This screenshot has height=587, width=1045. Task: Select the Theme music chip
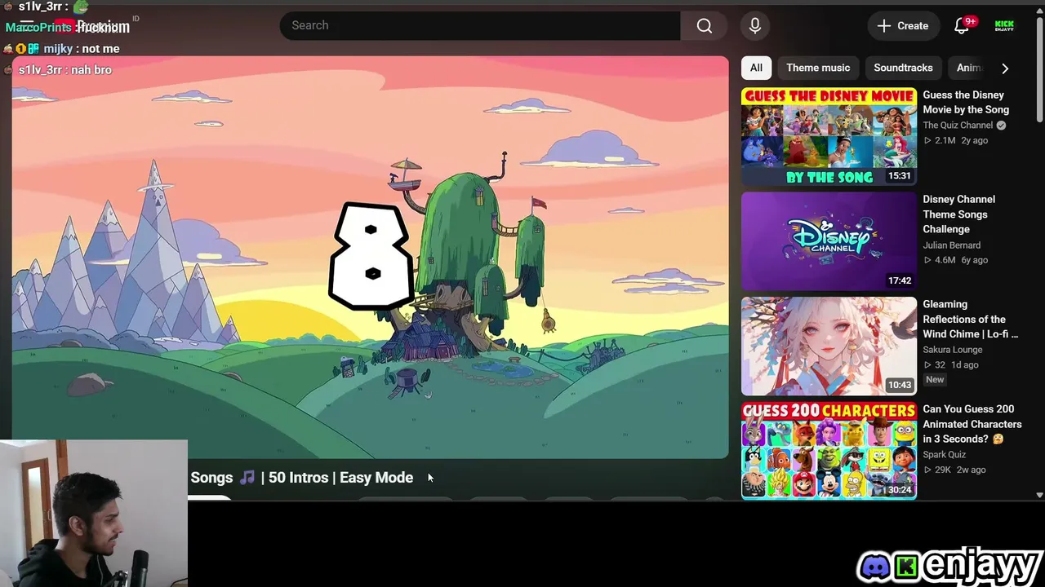coord(818,68)
